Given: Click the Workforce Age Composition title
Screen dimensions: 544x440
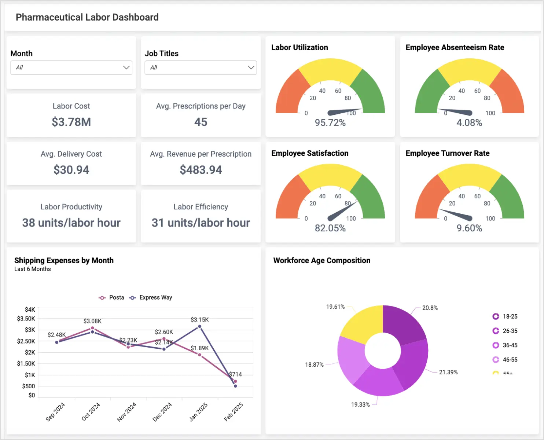Looking at the screenshot, I should click(x=322, y=260).
